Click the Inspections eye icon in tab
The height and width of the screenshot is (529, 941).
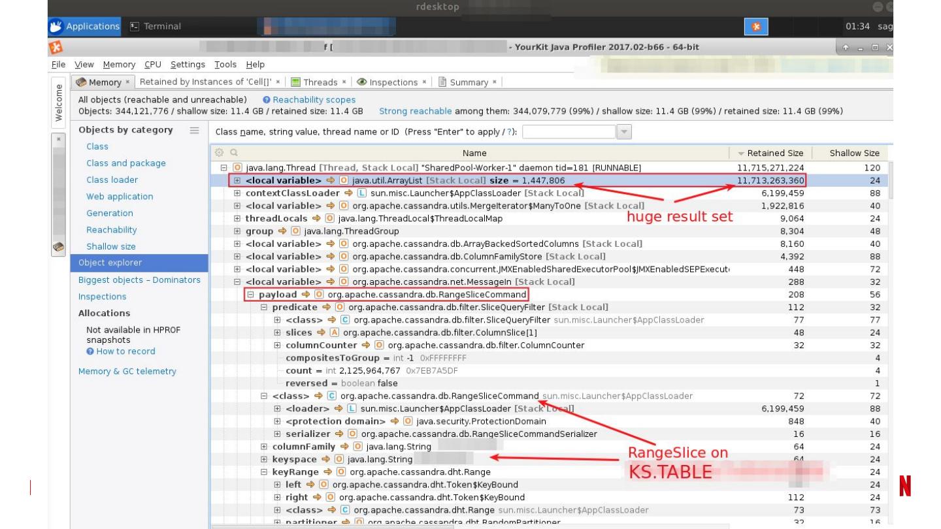point(361,82)
